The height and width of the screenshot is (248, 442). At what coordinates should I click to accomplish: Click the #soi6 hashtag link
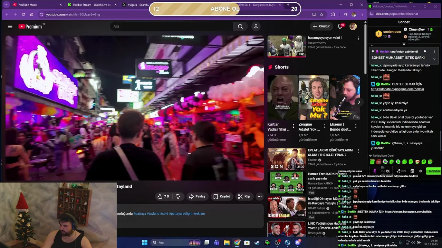pyautogui.click(x=164, y=214)
